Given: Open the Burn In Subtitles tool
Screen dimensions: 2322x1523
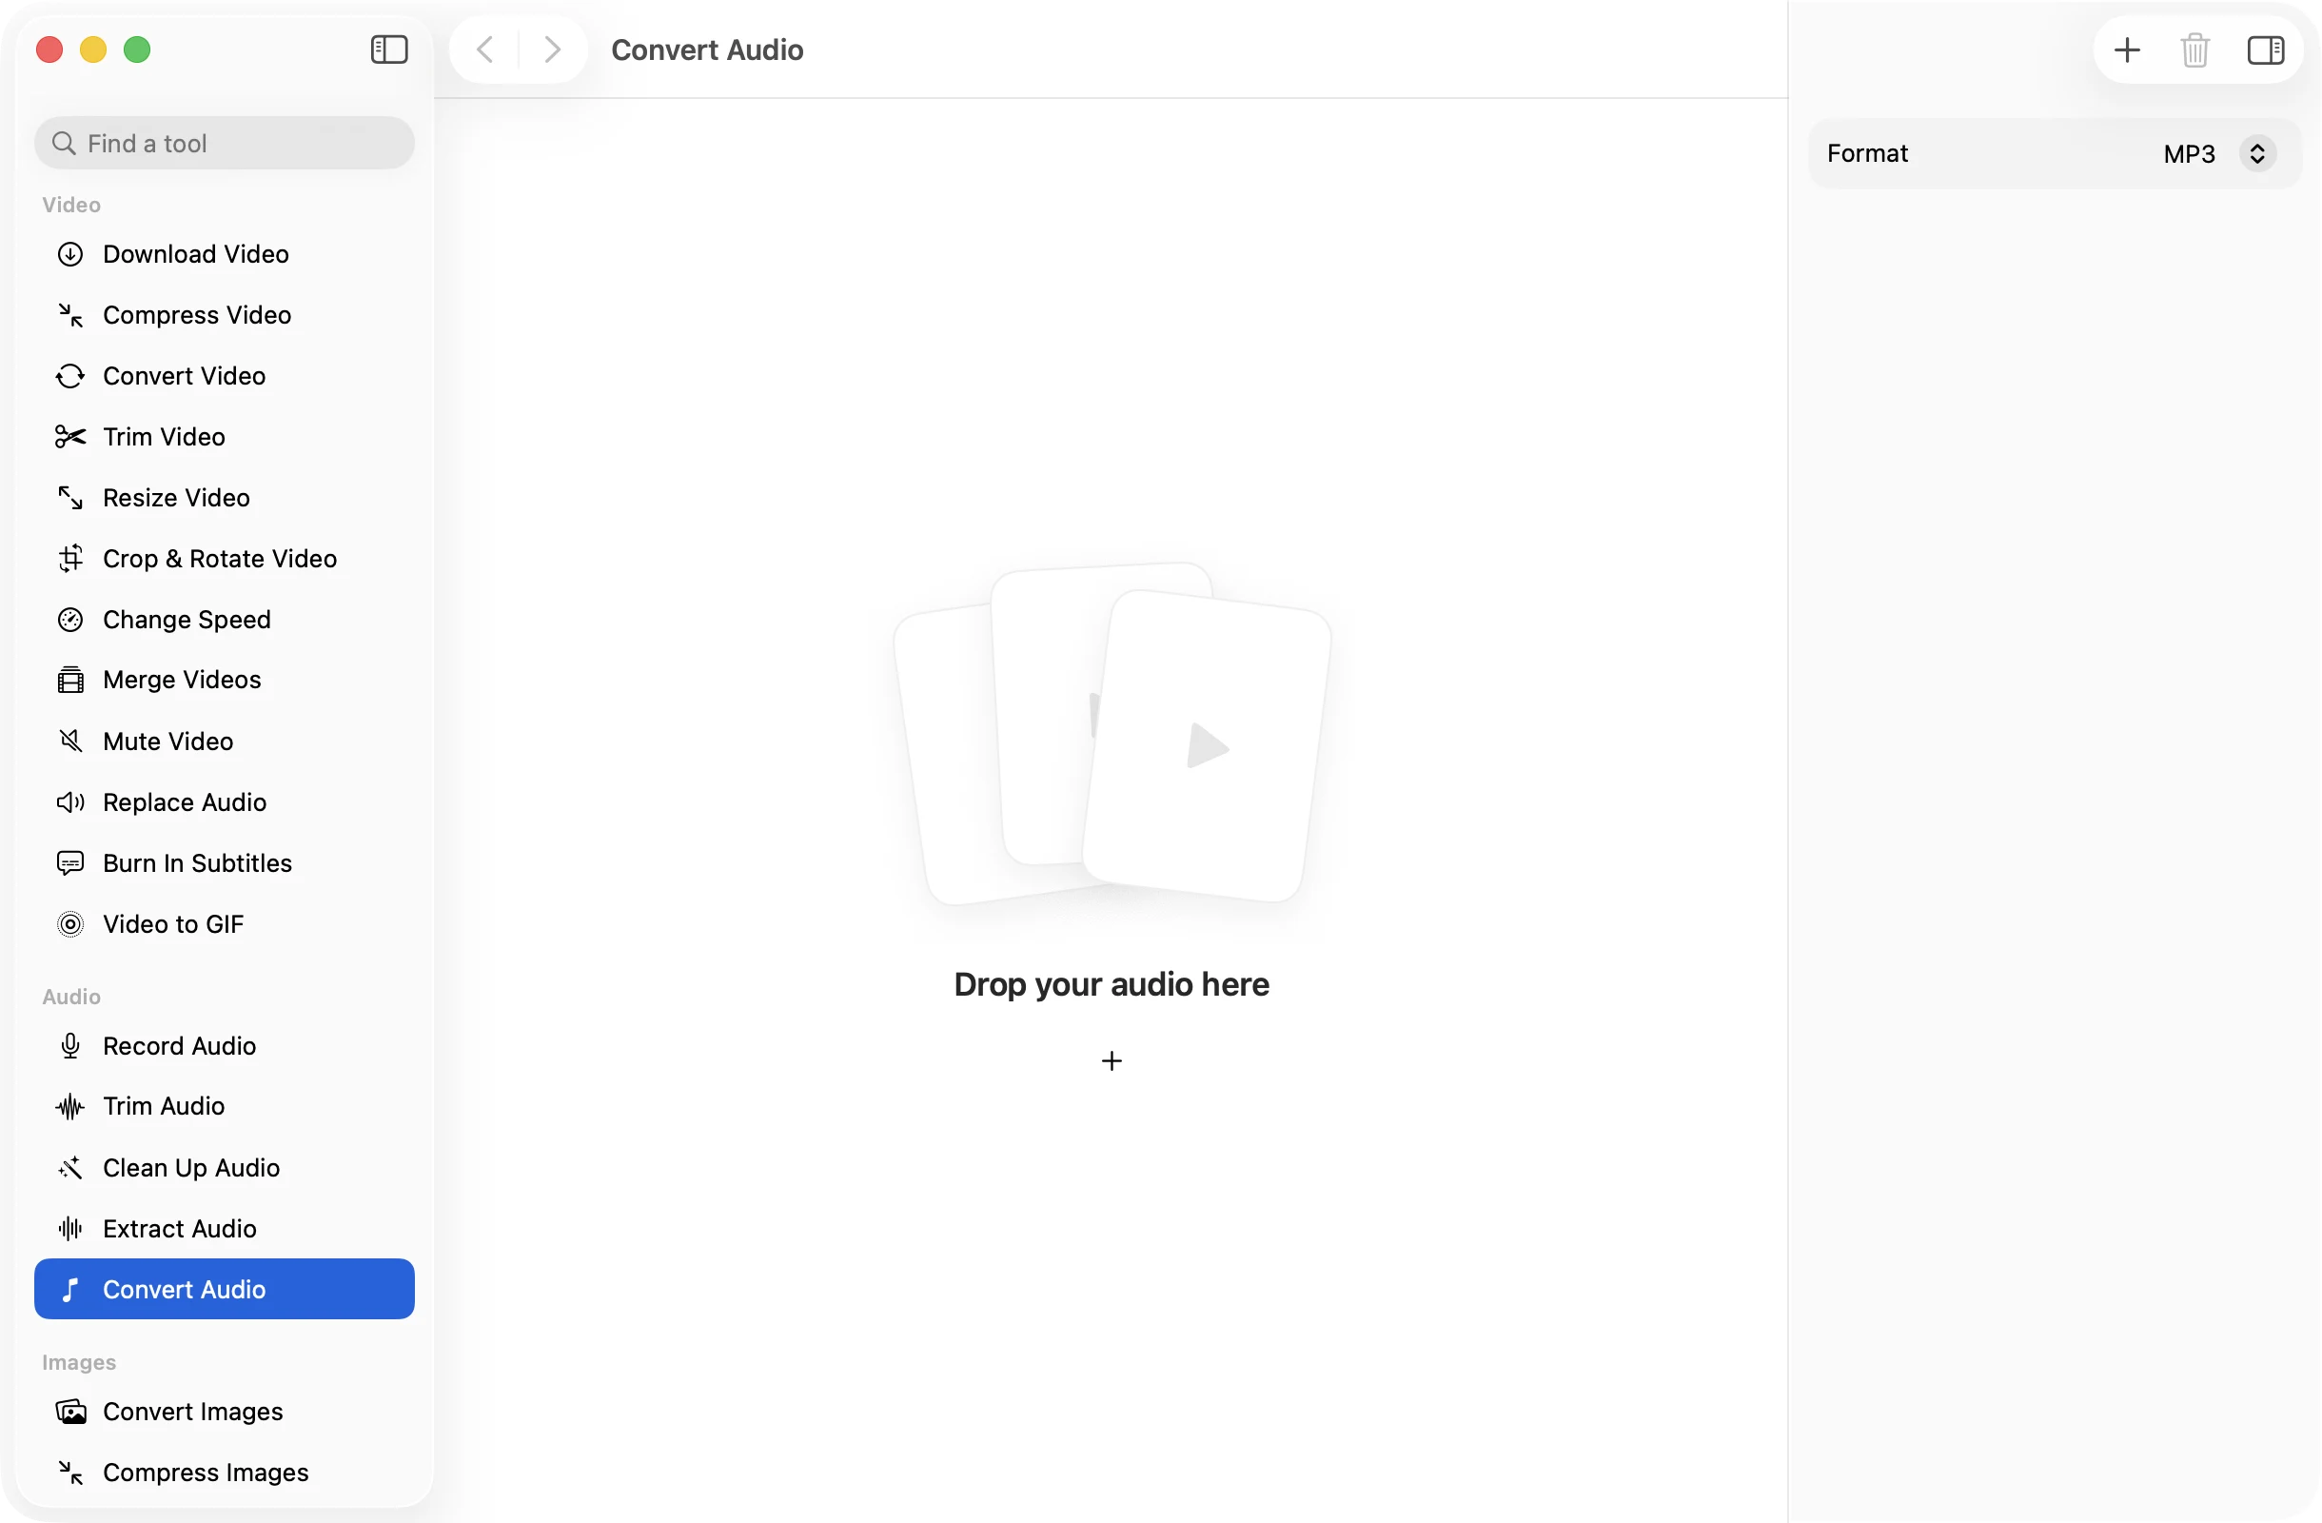Looking at the screenshot, I should (225, 863).
